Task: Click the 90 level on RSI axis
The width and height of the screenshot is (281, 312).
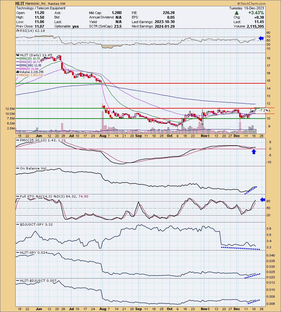Action: (x=268, y=33)
